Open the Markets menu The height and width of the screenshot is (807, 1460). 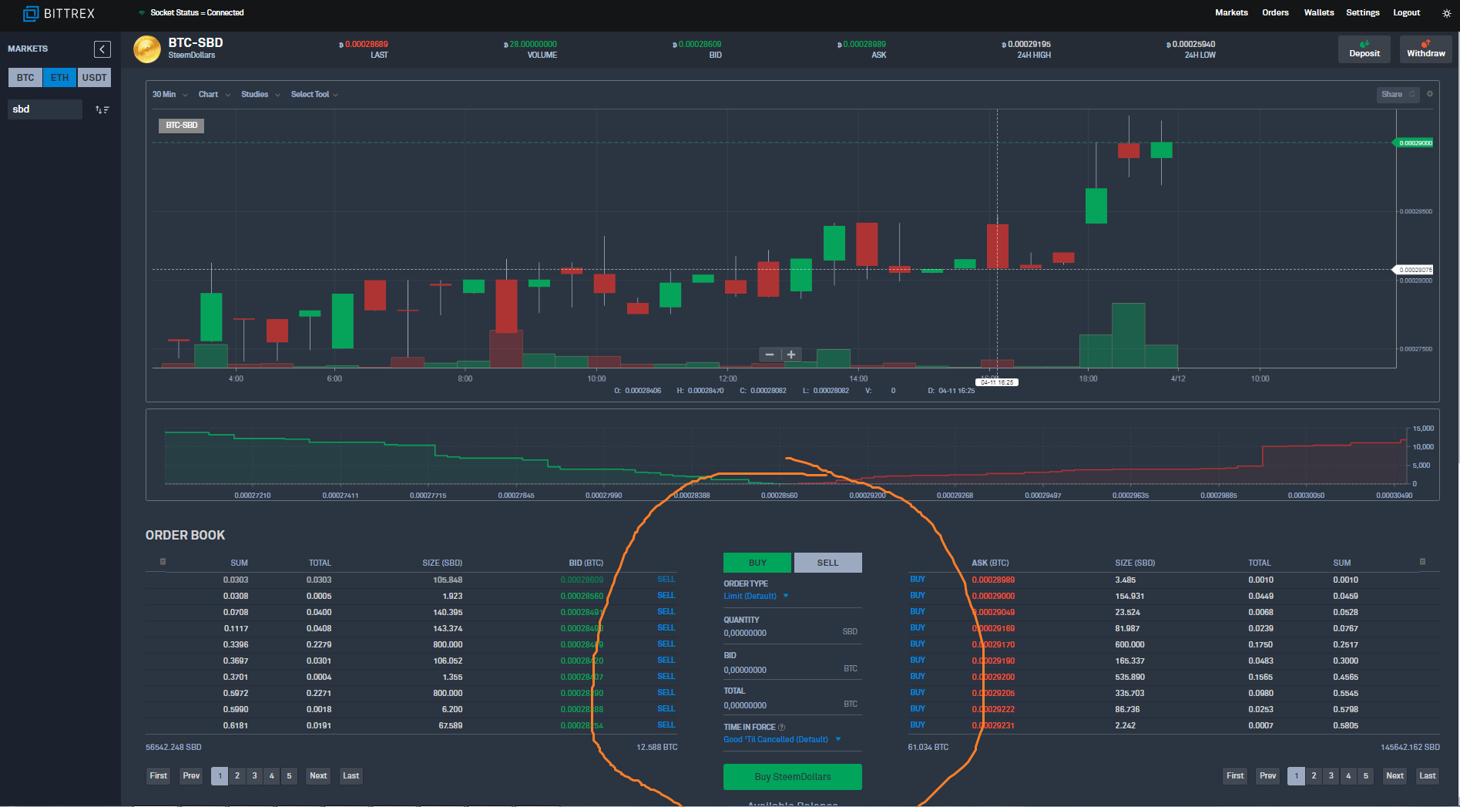pos(1231,13)
